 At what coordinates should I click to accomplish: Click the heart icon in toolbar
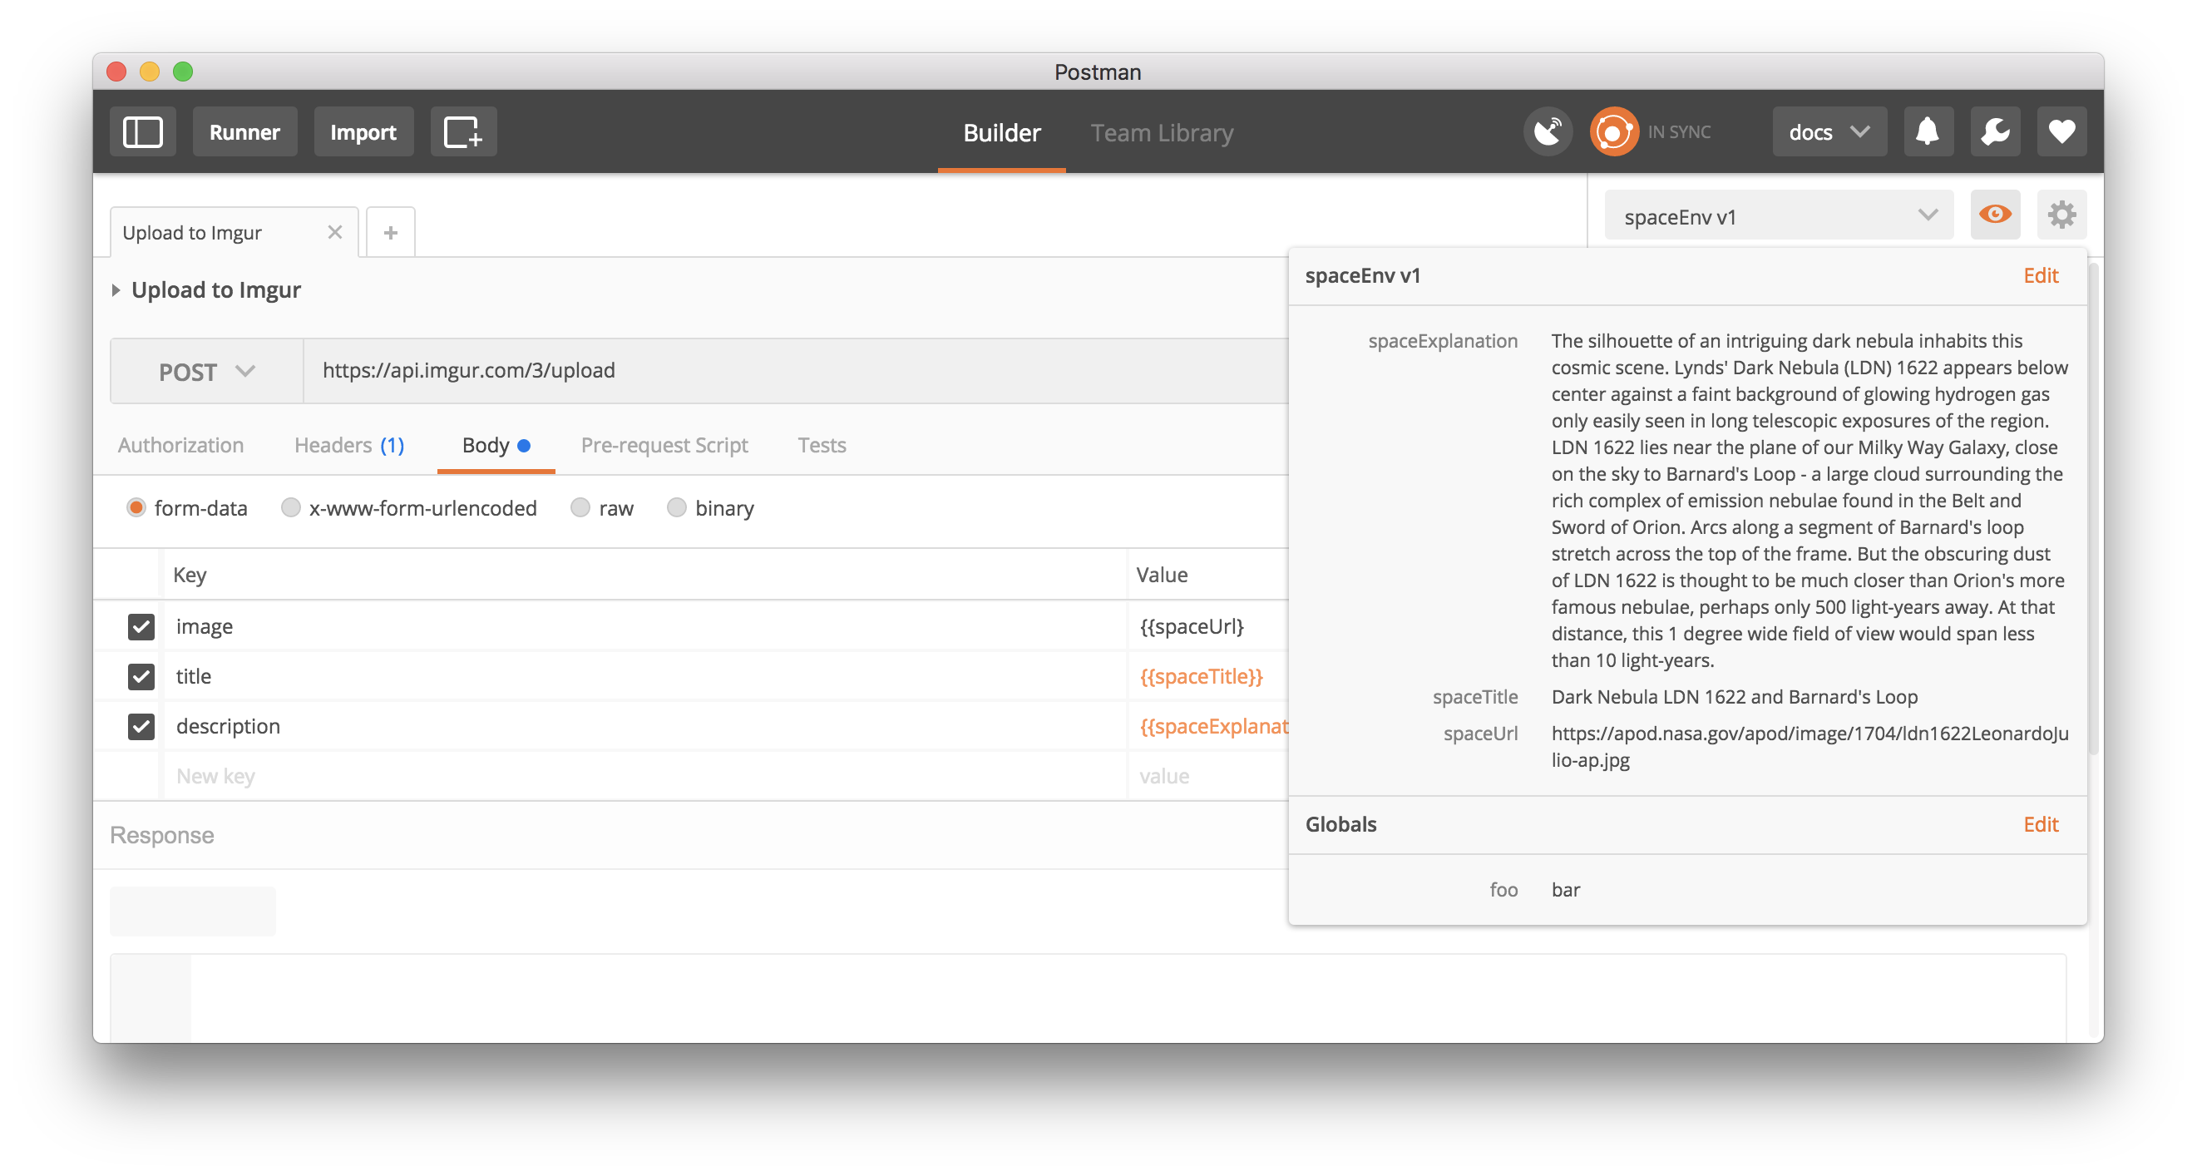pos(2061,131)
